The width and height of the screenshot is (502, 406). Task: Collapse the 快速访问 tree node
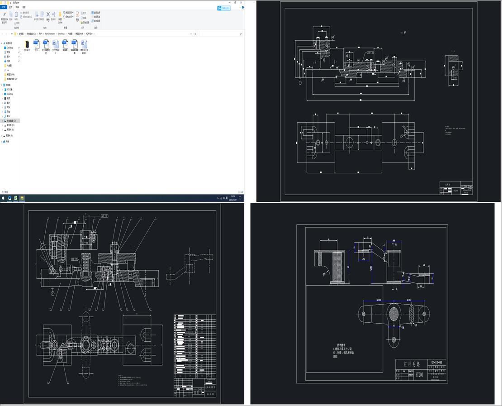pyautogui.click(x=2, y=43)
